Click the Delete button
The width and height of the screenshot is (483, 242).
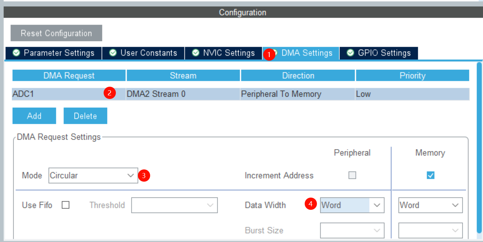click(85, 116)
